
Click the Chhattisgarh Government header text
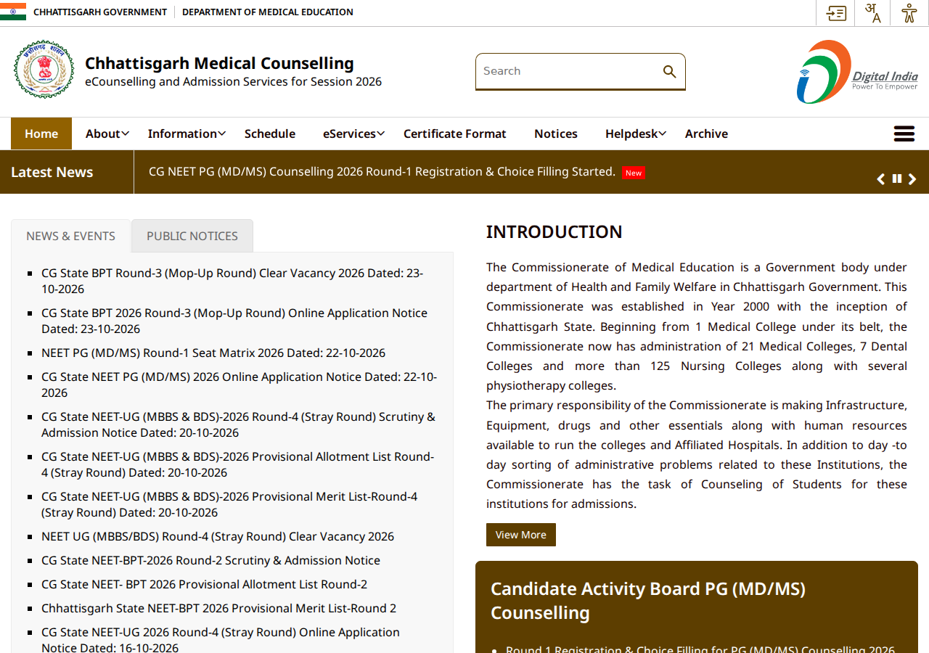[100, 12]
